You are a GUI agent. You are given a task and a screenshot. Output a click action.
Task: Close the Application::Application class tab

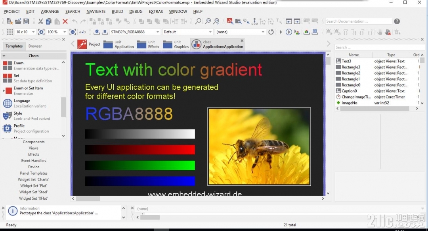click(x=242, y=41)
